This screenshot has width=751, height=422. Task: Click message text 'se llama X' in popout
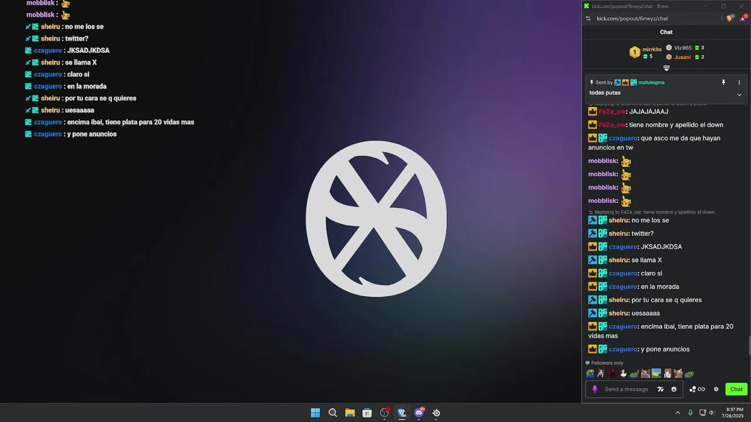[x=647, y=260]
